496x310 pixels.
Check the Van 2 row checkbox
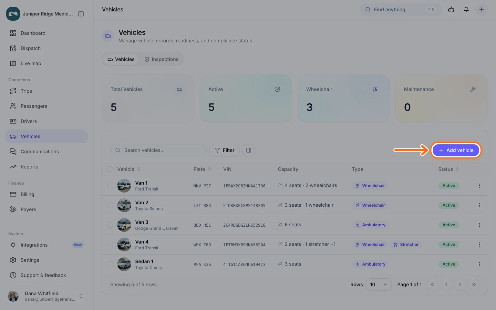pos(110,205)
